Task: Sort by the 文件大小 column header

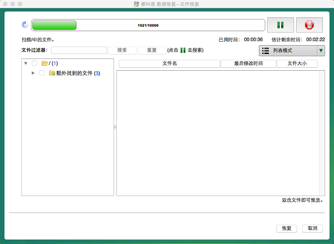Action: click(297, 64)
